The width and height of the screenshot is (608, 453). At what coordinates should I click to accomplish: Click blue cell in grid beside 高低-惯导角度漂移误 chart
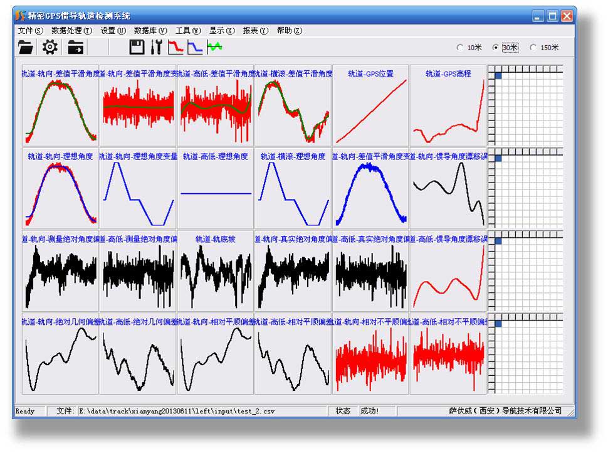(498, 241)
